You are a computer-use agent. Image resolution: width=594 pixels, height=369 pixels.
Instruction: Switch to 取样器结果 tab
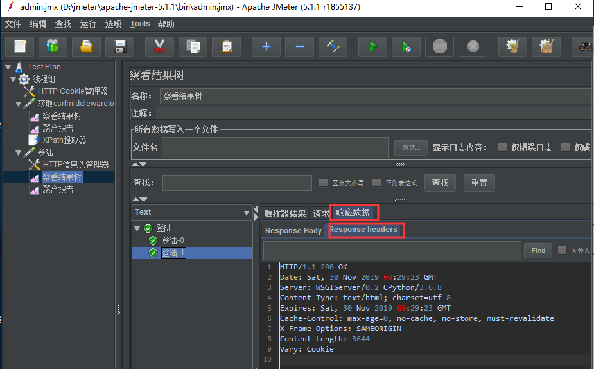tap(285, 213)
